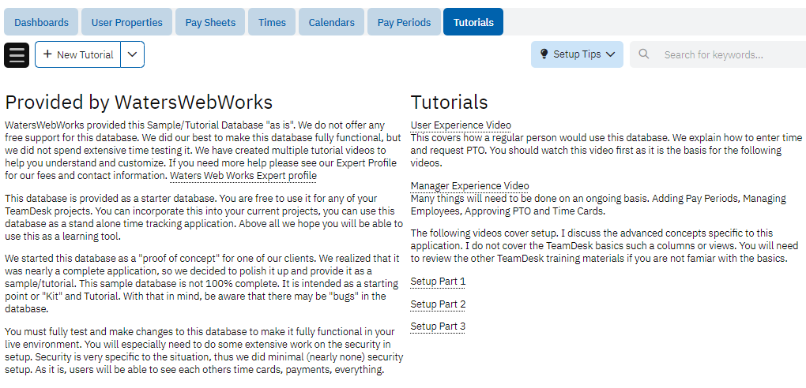Open the Setup Tips dropdown
Screen dimensions: 806x388
(577, 54)
